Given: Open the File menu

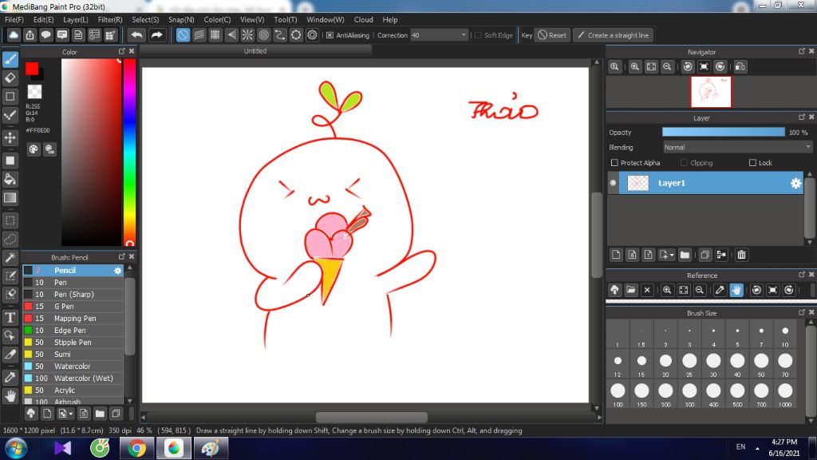Looking at the screenshot, I should pyautogui.click(x=14, y=19).
